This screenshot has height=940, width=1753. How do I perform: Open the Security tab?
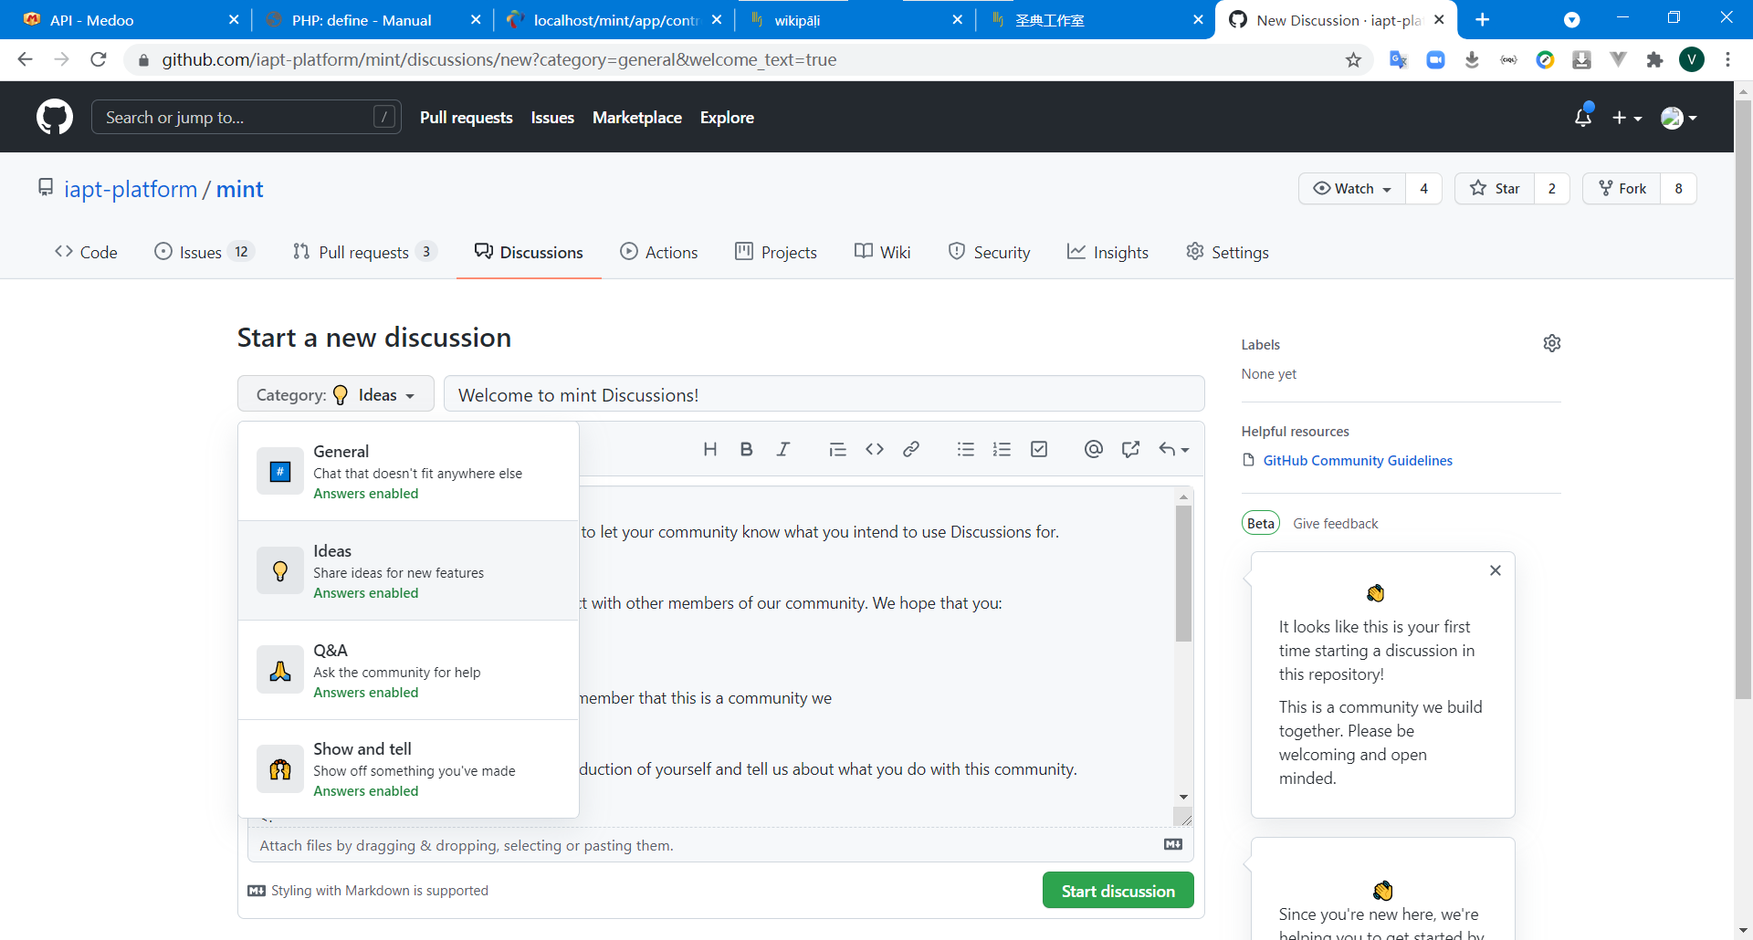click(989, 252)
